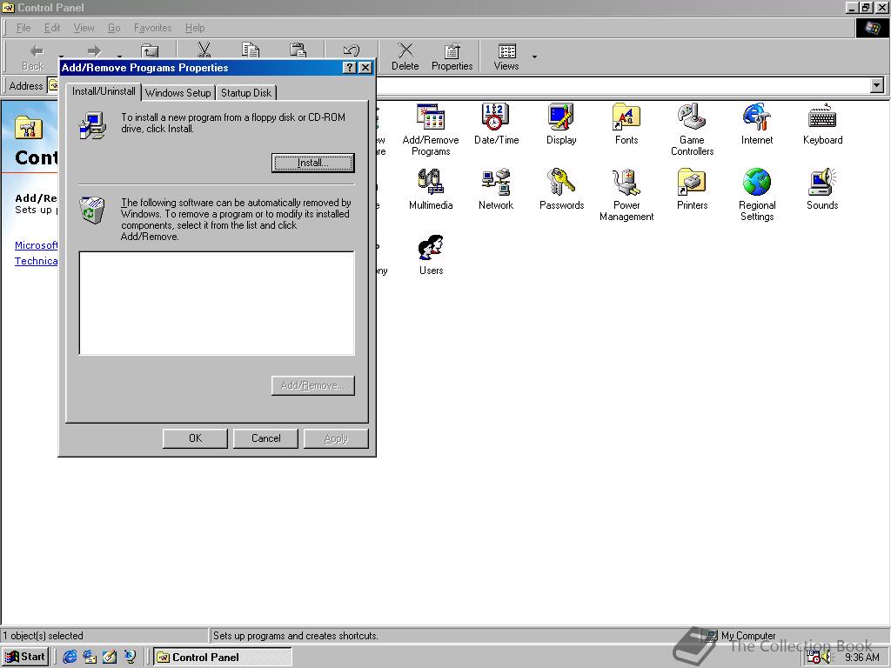Screen dimensions: 891x668
Task: Open the Fonts folder icon
Action: [x=626, y=124]
